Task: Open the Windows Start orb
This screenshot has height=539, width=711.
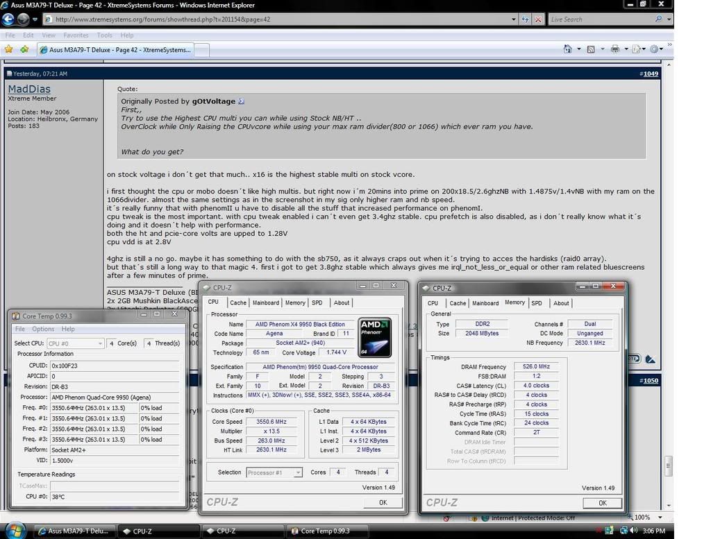Action: coord(15,531)
